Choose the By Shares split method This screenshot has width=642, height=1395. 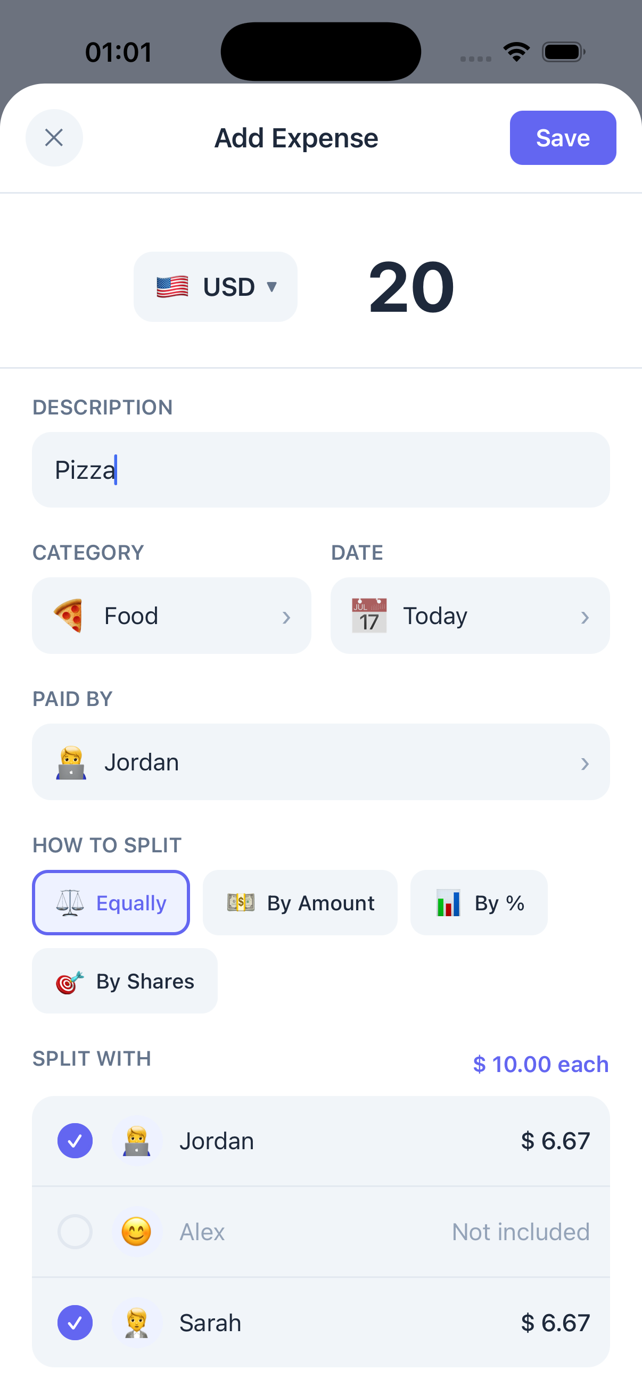coord(125,981)
